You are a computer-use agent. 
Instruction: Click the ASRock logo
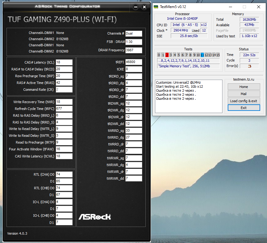(95, 217)
